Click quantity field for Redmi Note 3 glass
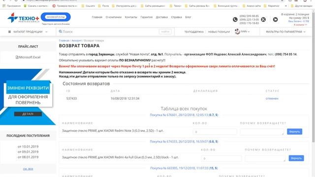The width and height of the screenshot is (315, 177). (215, 132)
